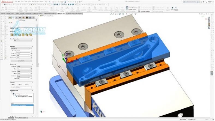Switch to CAMWorks Additive Manufacturing tab
This screenshot has width=215, height=121.
[74, 14]
